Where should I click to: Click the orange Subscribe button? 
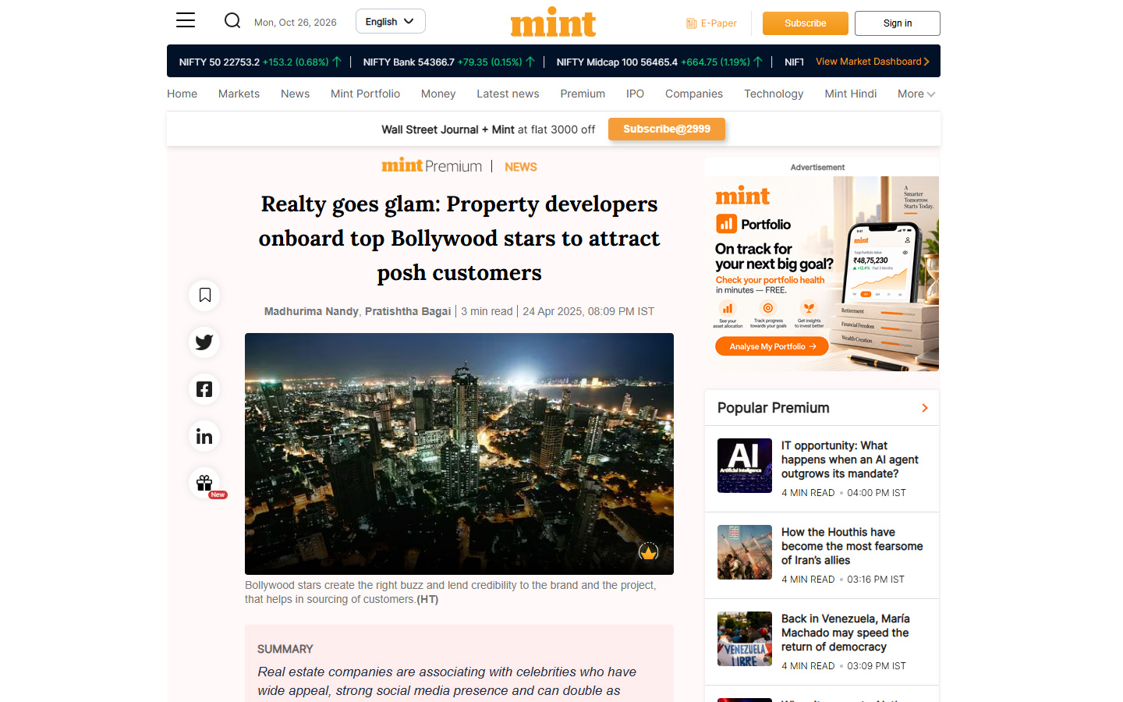click(806, 23)
